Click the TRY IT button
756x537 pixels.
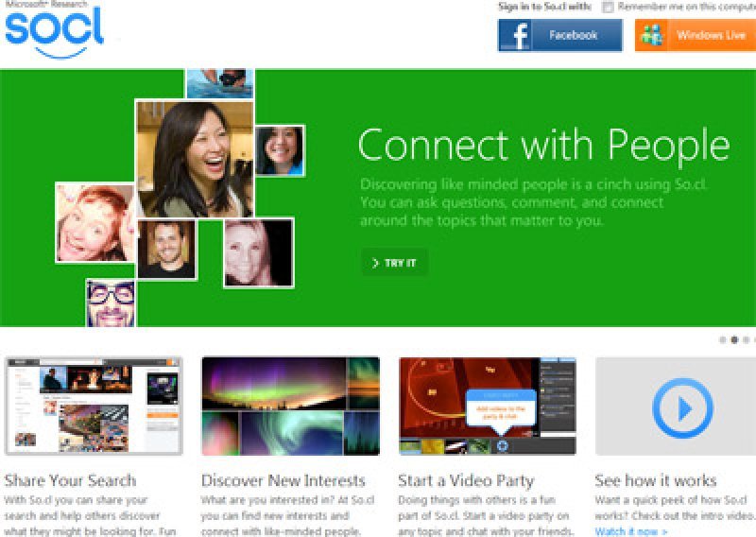(394, 263)
